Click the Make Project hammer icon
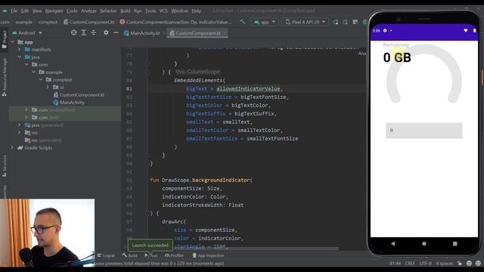Screen dimensions: 484x272 (x=243, y=22)
